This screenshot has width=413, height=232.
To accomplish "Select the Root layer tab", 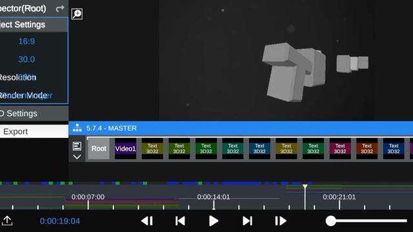I will pyautogui.click(x=99, y=149).
